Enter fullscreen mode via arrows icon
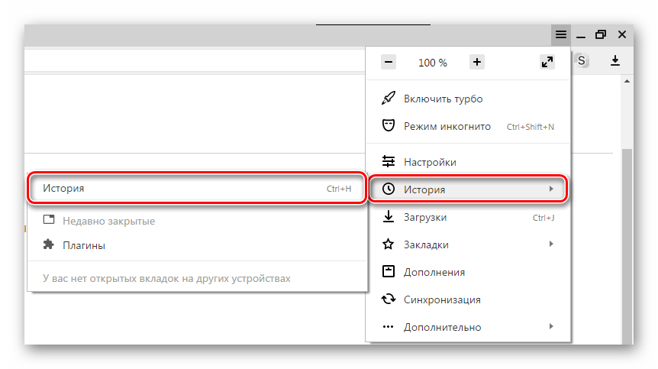658x369 pixels. pos(547,62)
